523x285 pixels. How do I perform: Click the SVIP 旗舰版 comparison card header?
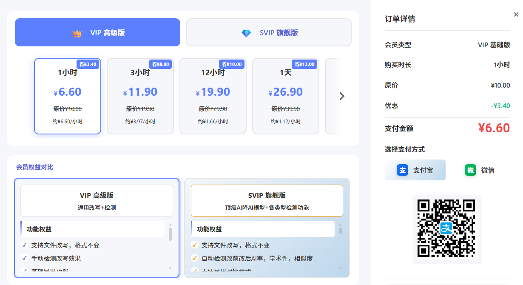coord(267,200)
